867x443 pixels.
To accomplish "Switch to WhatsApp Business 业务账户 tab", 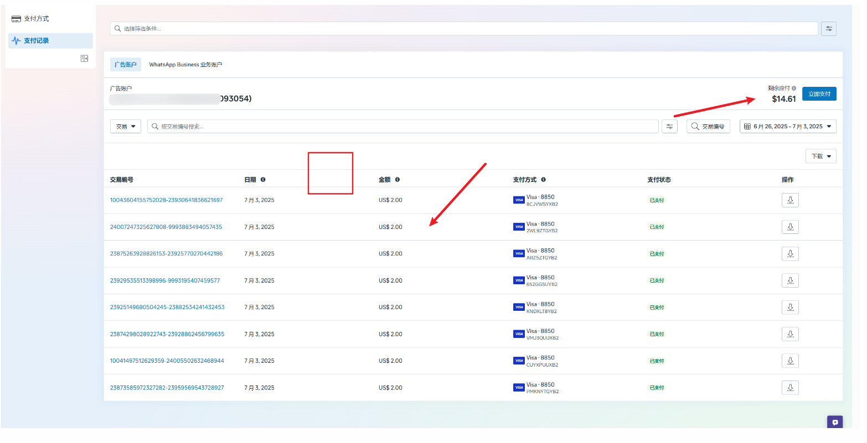I will [185, 65].
